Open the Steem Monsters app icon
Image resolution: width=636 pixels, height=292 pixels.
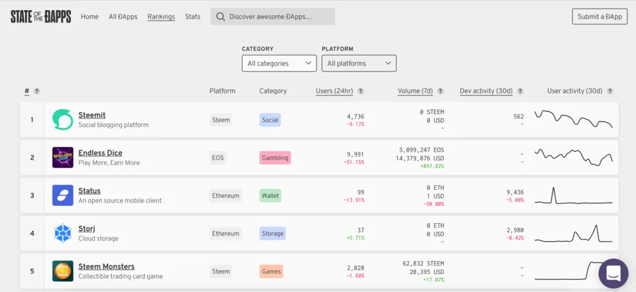click(62, 271)
